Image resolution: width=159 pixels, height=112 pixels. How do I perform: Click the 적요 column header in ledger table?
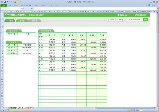coord(52,35)
